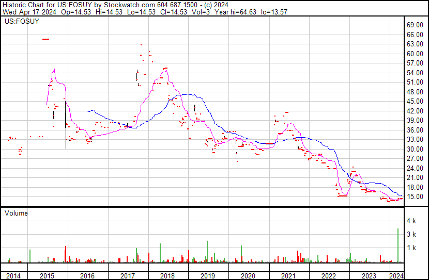Select the 1 k volume axis label
The width and height of the screenshot is (429, 280).
click(411, 248)
